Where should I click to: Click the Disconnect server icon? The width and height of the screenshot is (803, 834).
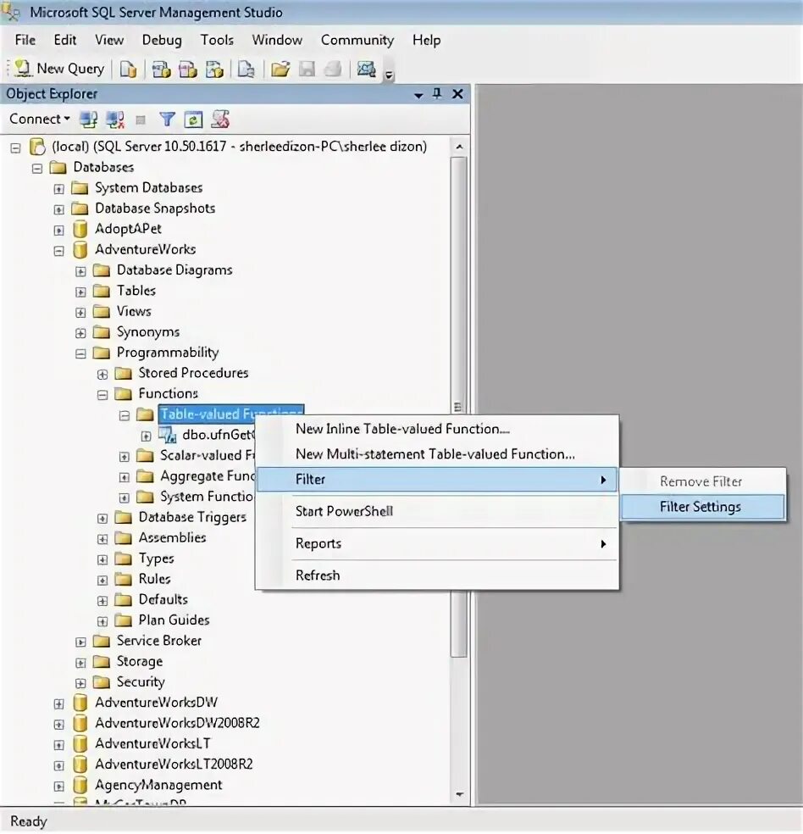tap(115, 120)
